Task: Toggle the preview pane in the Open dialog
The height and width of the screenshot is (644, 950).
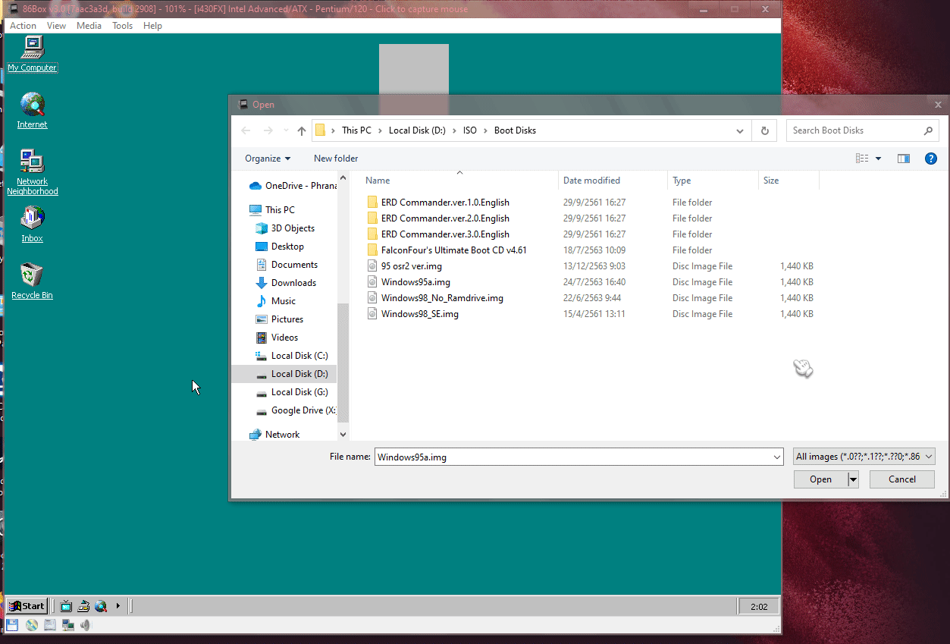Action: tap(903, 159)
